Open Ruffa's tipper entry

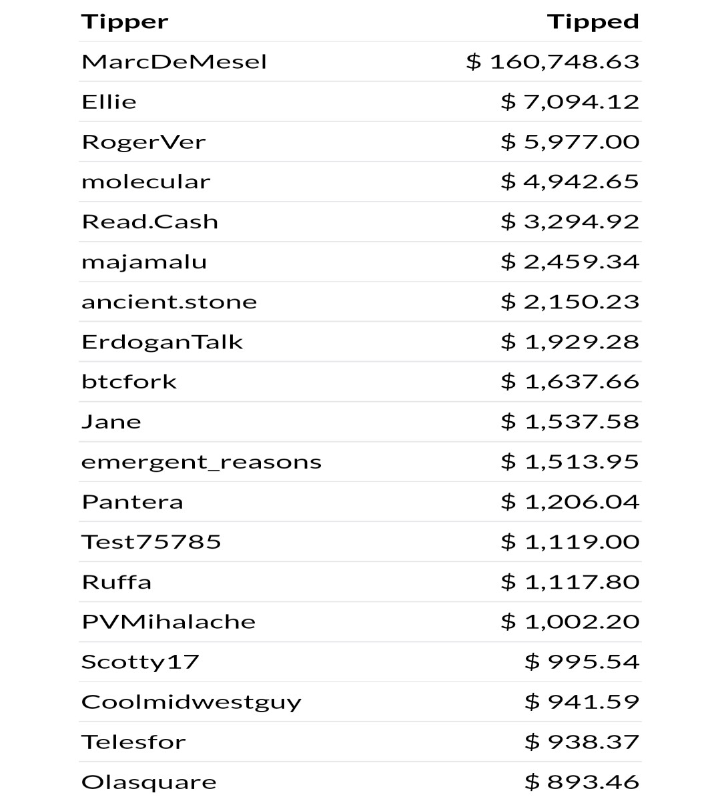(x=116, y=582)
